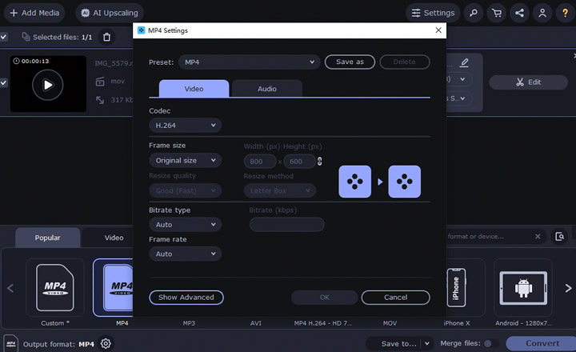Open the user account icon
The width and height of the screenshot is (576, 352).
click(543, 13)
